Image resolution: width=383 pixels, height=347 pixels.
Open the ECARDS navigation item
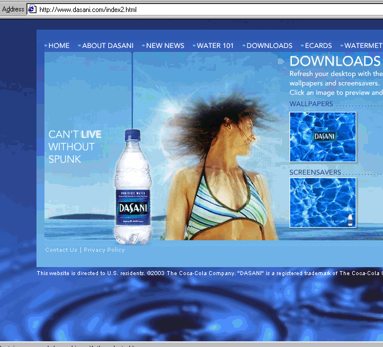click(318, 46)
